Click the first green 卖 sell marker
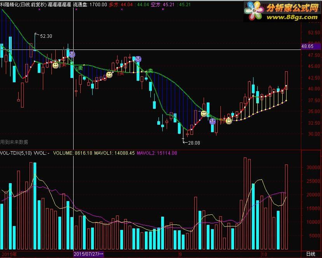Screen dimensions: 322x258 [80, 68]
